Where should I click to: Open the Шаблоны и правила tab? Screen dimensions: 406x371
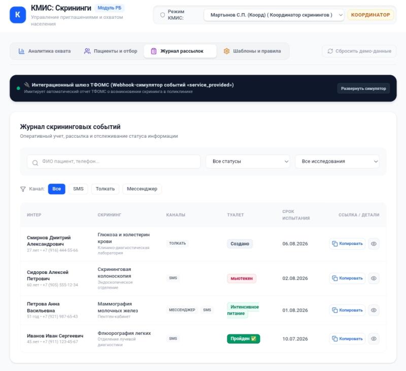coord(252,51)
